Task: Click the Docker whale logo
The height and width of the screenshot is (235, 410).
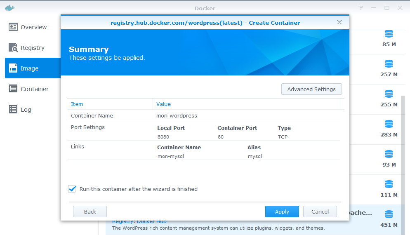Action: [x=9, y=8]
